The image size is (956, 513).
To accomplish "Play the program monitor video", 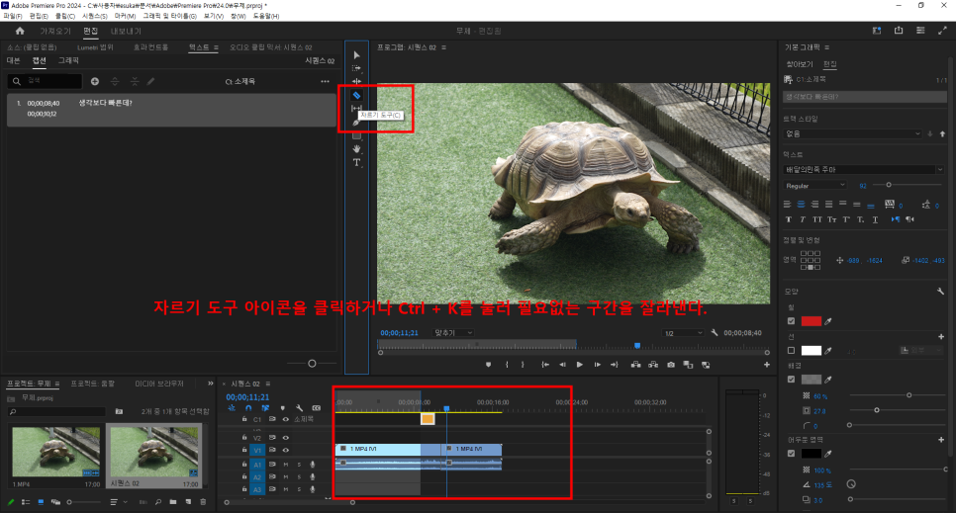I will 579,365.
